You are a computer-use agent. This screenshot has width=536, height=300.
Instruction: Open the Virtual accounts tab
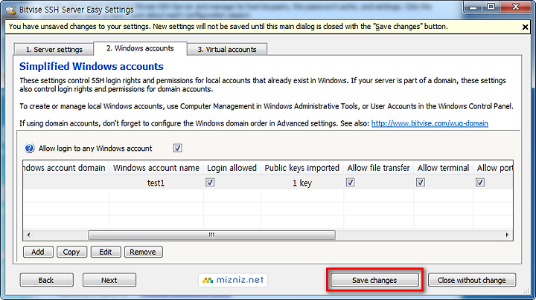point(227,50)
